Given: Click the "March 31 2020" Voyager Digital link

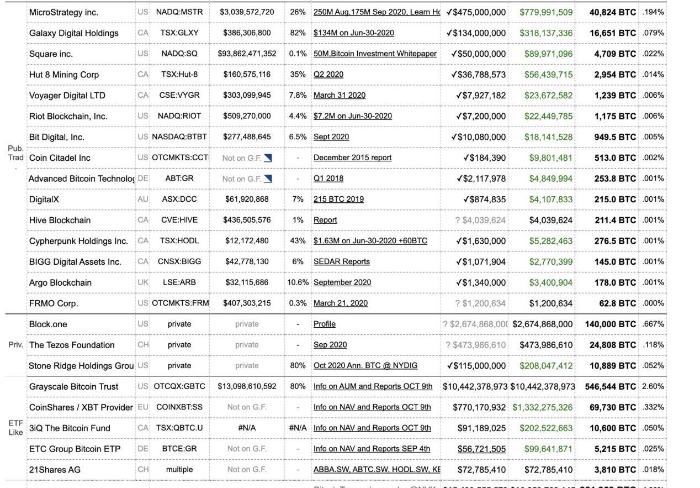Looking at the screenshot, I should 339,96.
